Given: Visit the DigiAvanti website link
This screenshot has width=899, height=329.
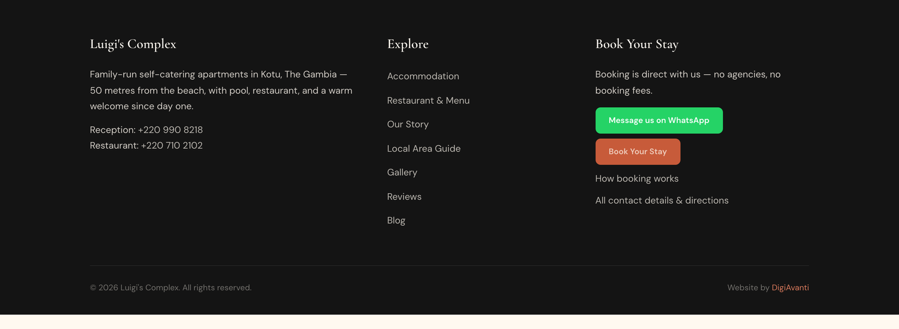Looking at the screenshot, I should pyautogui.click(x=790, y=287).
